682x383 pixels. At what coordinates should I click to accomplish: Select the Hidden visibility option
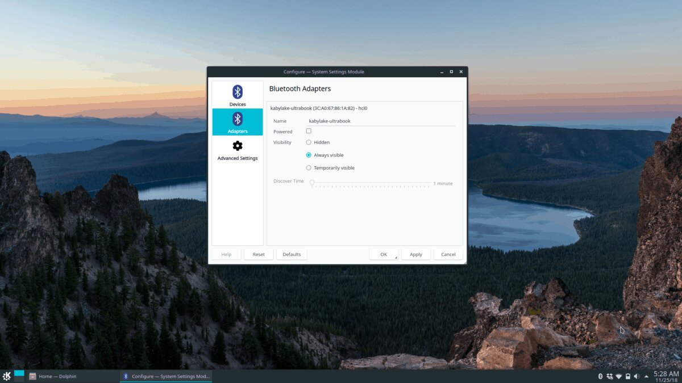(x=309, y=142)
